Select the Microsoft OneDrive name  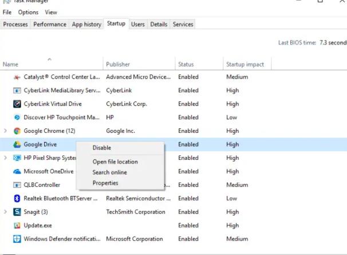click(x=49, y=171)
